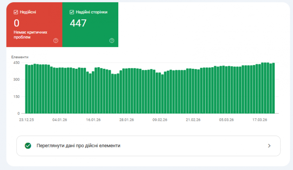The height and width of the screenshot is (170, 293).
Task: Click the 16.01.26 date label
Action: [93, 120]
